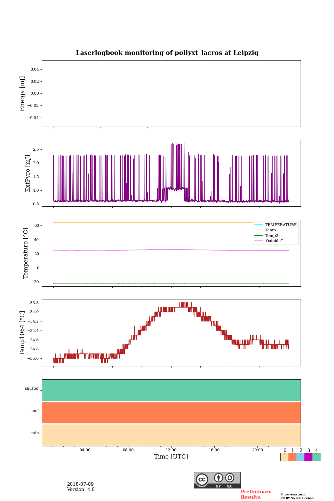Click the 0.04 tick on Energy axis
The height and width of the screenshot is (501, 334).
[x=34, y=69]
